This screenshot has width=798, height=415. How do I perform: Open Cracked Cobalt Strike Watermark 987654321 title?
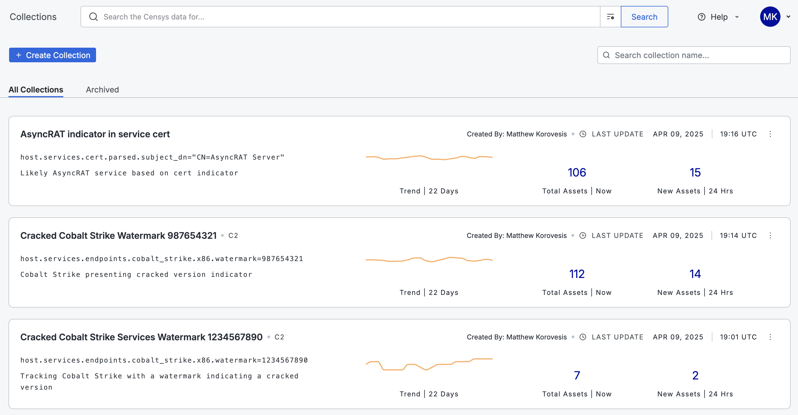coord(118,235)
